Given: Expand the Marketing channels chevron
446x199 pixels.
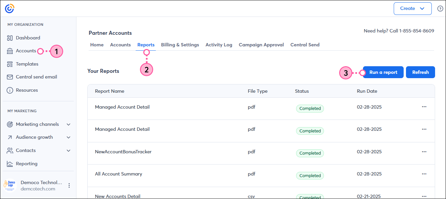Looking at the screenshot, I should pos(68,124).
